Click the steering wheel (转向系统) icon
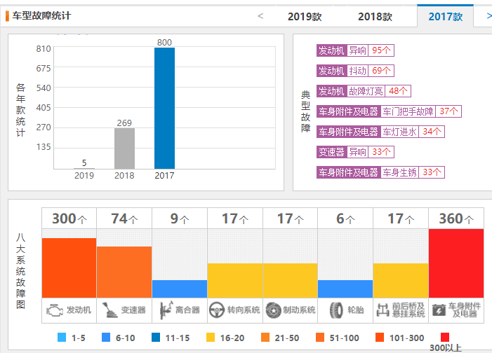The height and width of the screenshot is (353, 492). [216, 310]
